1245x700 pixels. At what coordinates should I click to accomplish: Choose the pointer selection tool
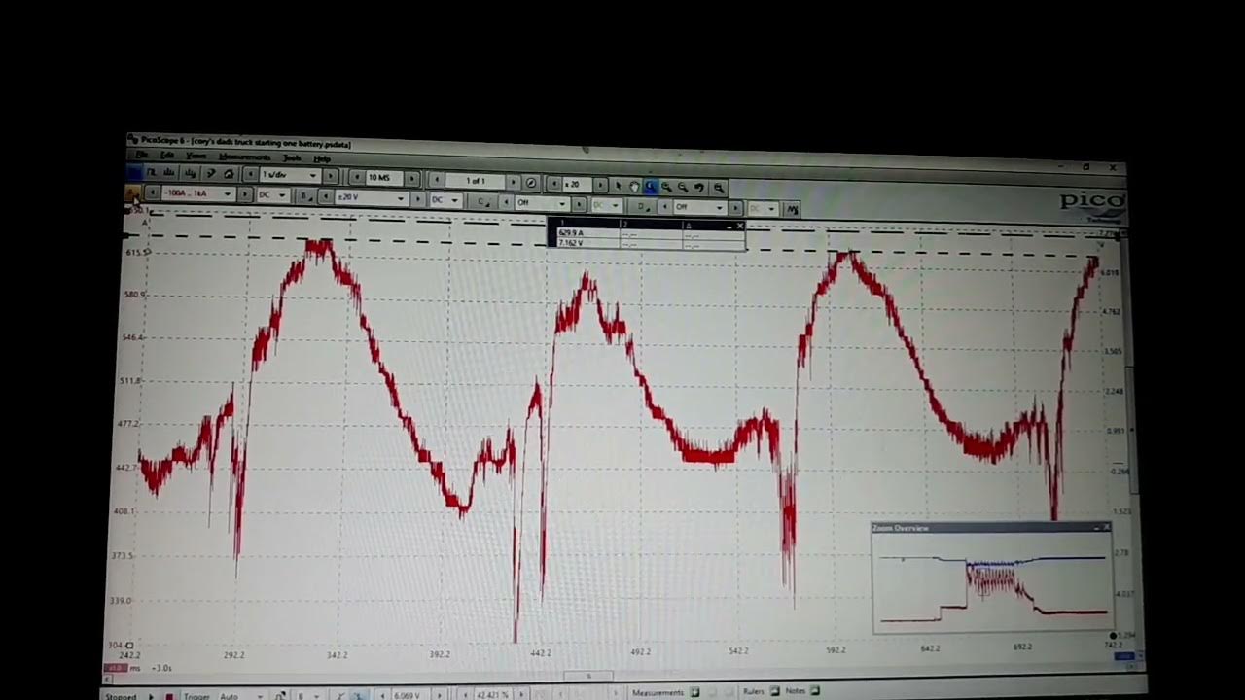tap(618, 185)
